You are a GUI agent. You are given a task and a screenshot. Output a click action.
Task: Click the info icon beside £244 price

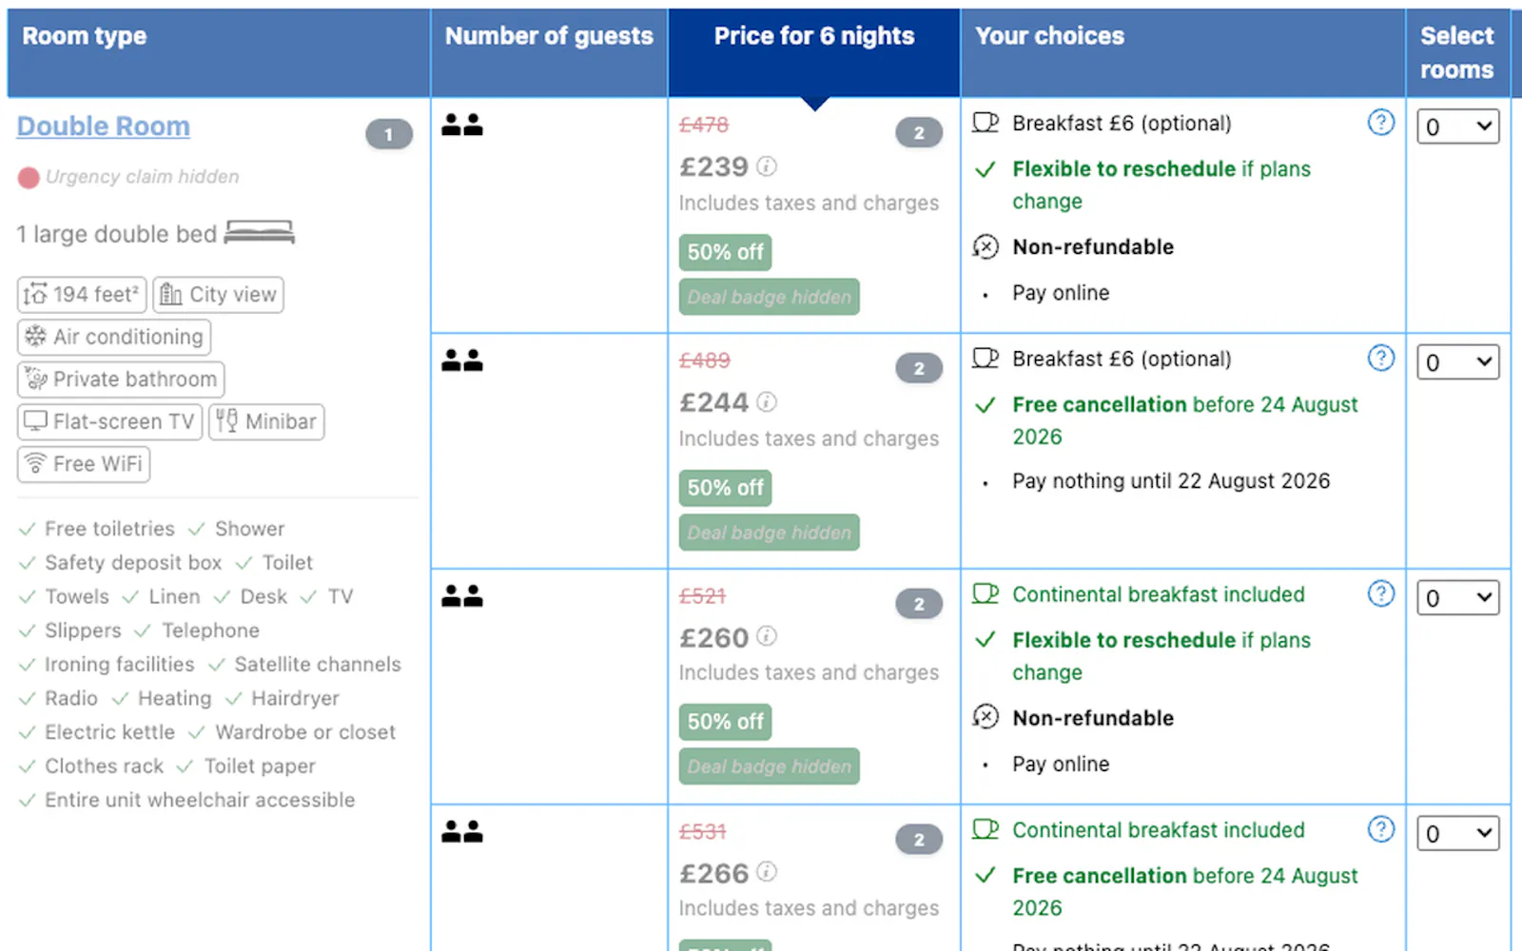(x=767, y=402)
